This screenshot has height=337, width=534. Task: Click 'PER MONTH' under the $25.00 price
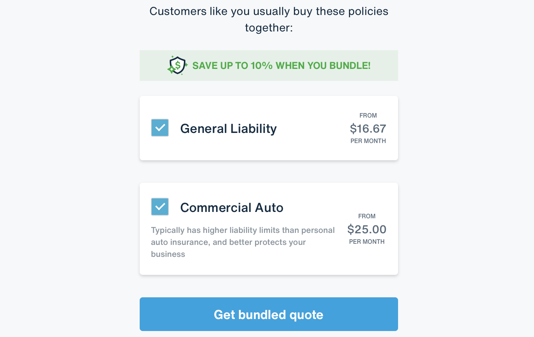pos(367,242)
